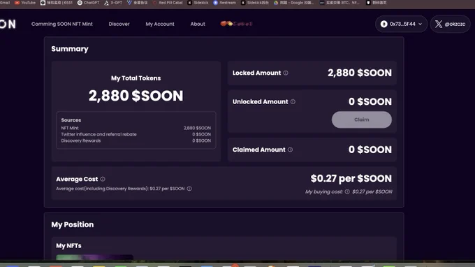Viewport: 475px width, 267px height.
Task: Open the Red Pill Cabal bookmark
Action: click(x=168, y=3)
